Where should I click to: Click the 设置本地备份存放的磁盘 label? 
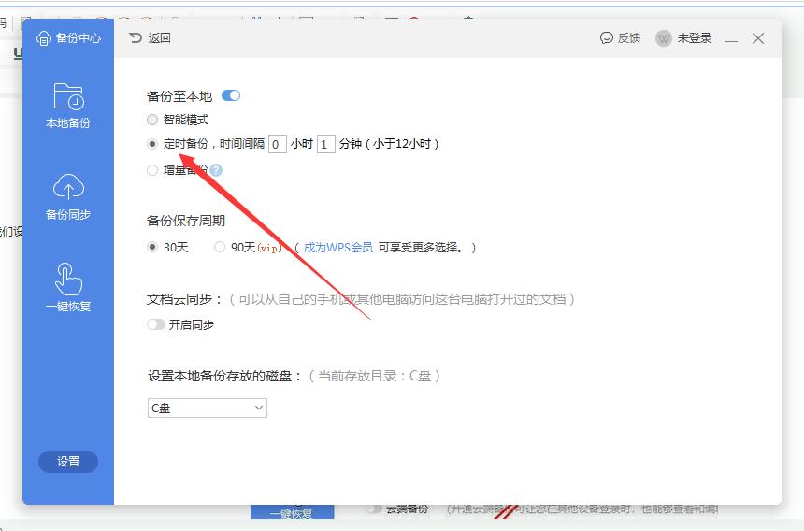coord(224,376)
